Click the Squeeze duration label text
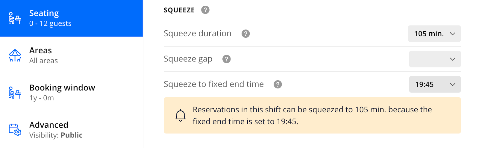This screenshot has width=479, height=148. coord(198,34)
